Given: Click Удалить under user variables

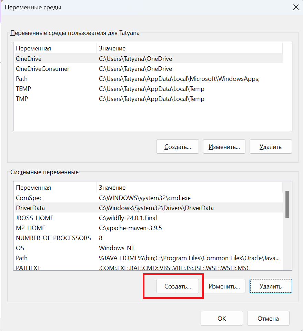Looking at the screenshot, I should 271,146.
